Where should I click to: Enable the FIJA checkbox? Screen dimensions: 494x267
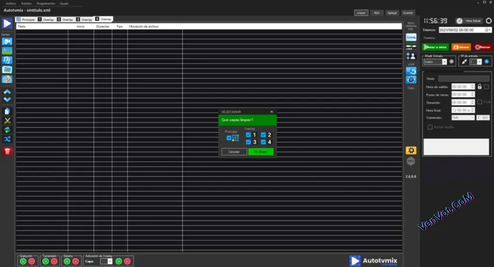pyautogui.click(x=480, y=102)
